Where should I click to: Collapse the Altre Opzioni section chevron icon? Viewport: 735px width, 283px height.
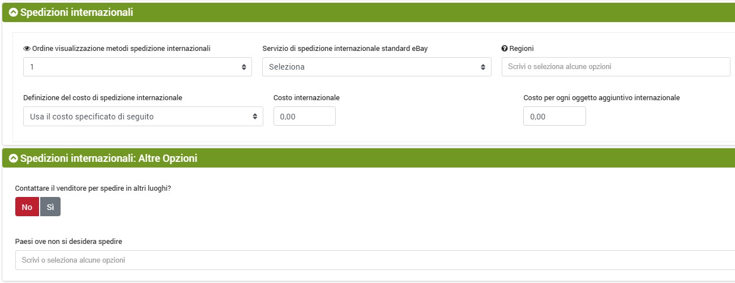tap(14, 158)
